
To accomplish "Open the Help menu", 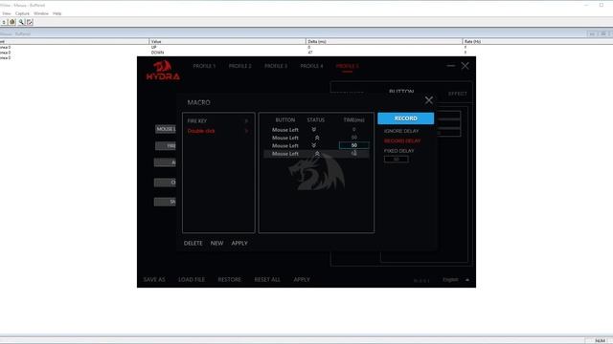I will 57,13.
